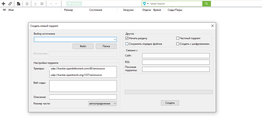262x123 pixels.
Task: Open the Размер части автоопределение dropdown
Action: (x=103, y=104)
